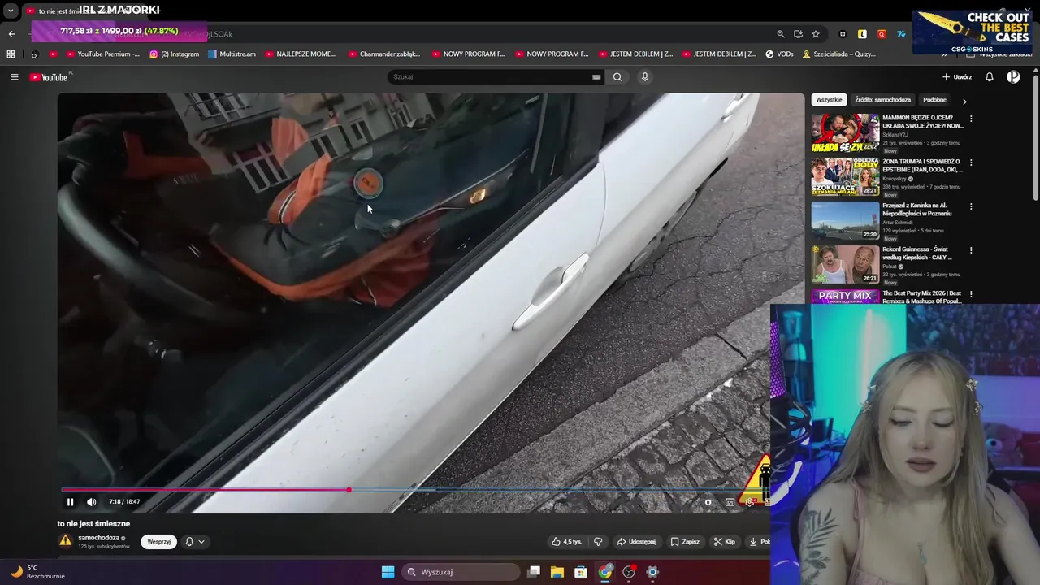Screen dimensions: 1040x585
Task: Open the weather widget 5°C Bezchmurnie
Action: 37,572
